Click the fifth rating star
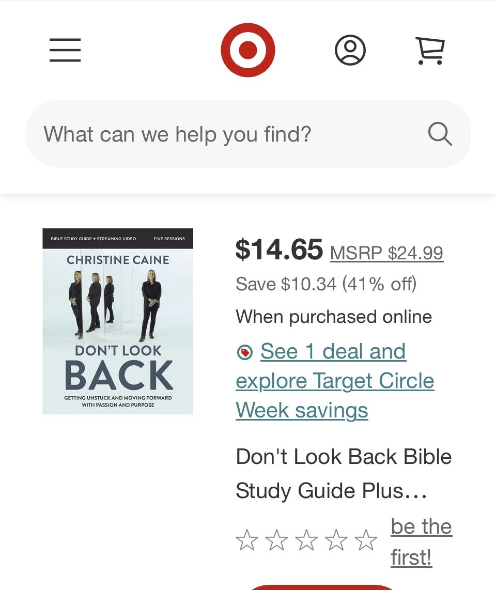 366,539
